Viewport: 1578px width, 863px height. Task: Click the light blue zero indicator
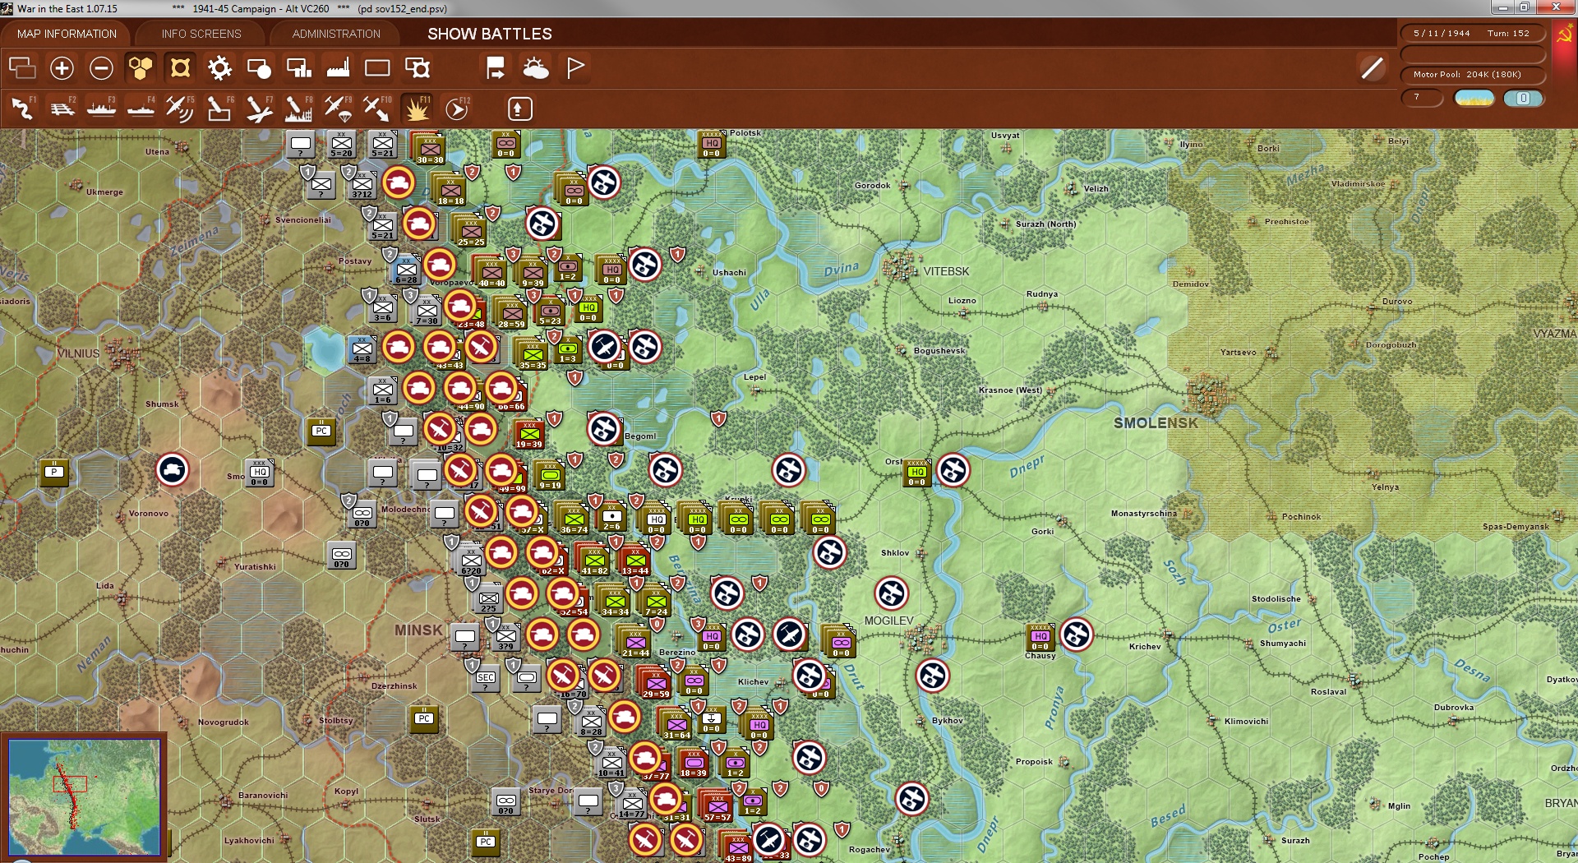[x=1523, y=99]
